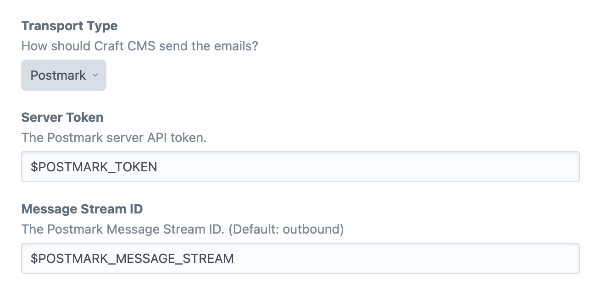
Task: Click the downward arrow icon on Postmark
Action: point(94,76)
